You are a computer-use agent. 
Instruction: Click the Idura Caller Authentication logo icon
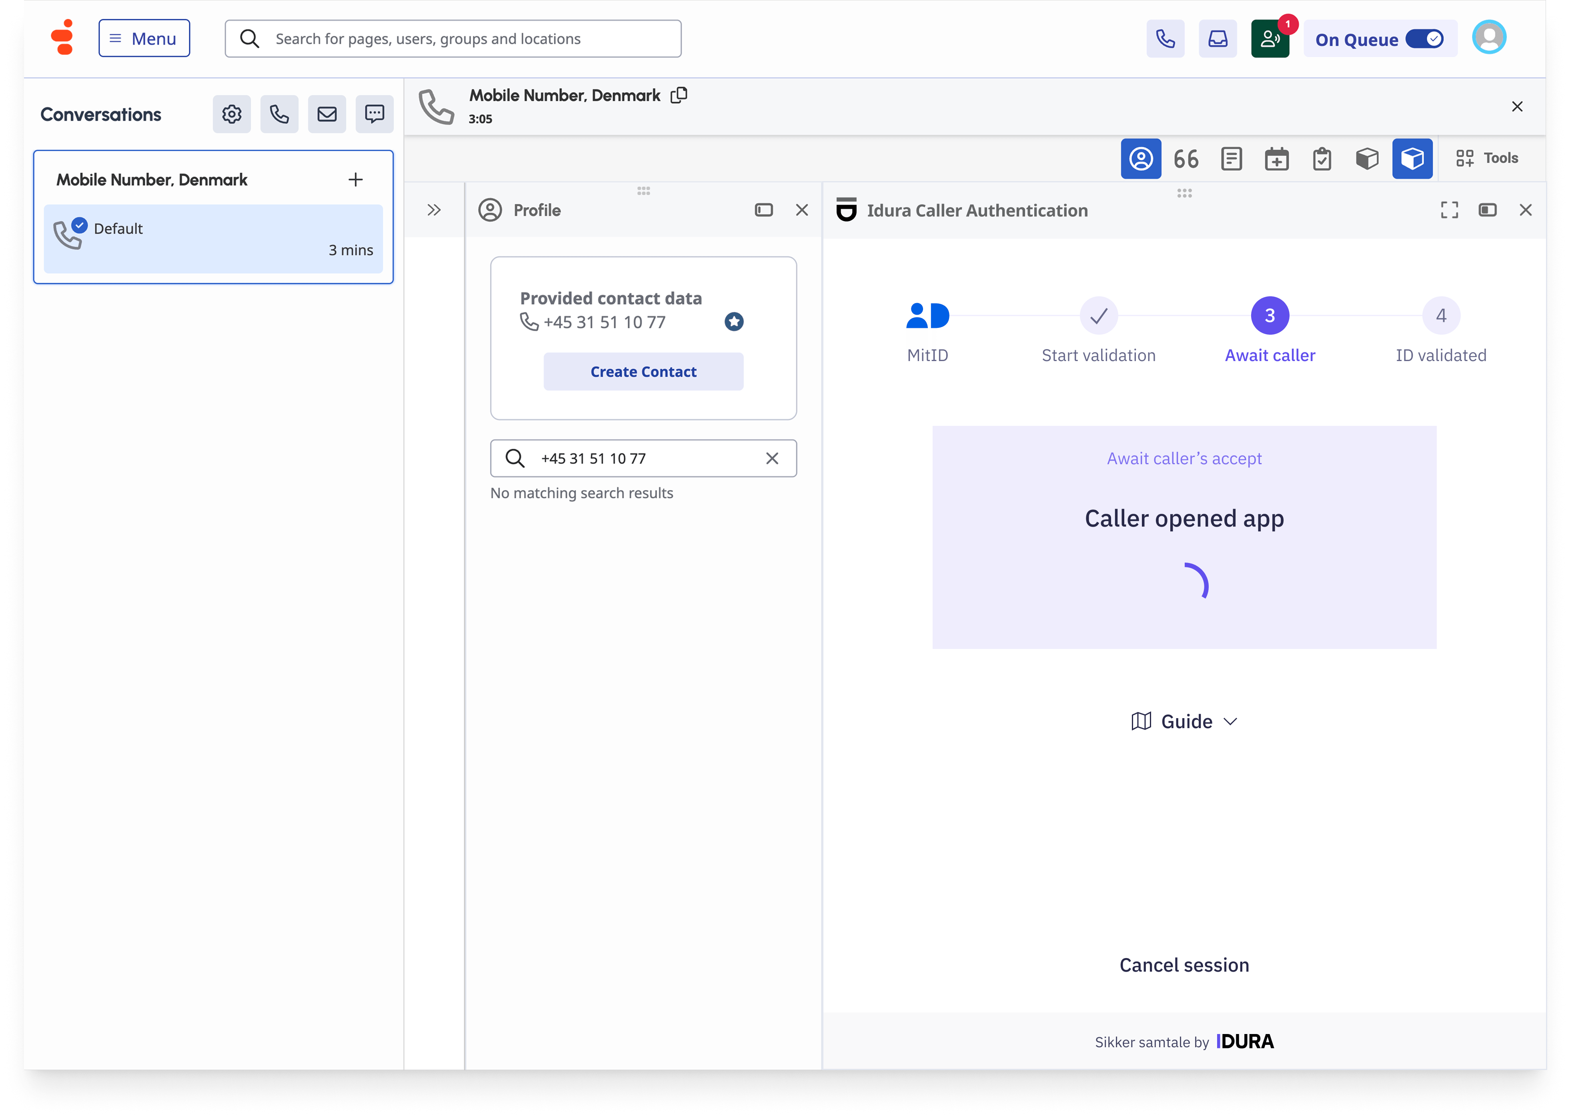846,210
